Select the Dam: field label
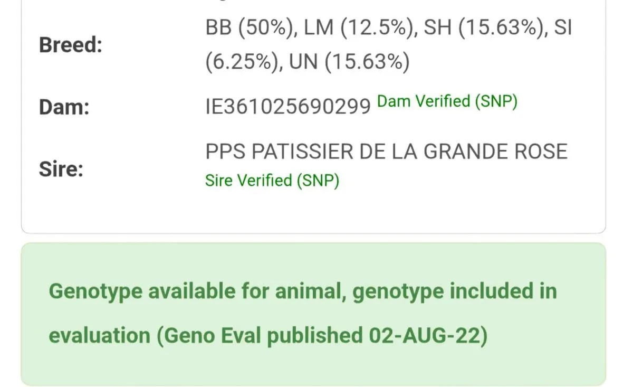 tap(64, 107)
